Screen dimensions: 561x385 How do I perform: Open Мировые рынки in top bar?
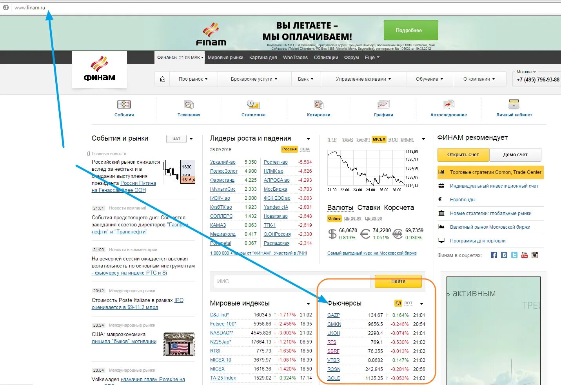tap(225, 58)
